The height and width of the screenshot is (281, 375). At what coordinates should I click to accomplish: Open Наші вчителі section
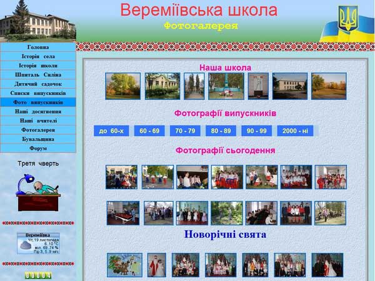pos(38,121)
